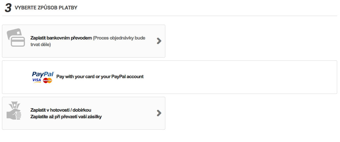Select "Zaplatit v hotovosti / dobírkou" option
This screenshot has height=142, width=340.
click(x=61, y=110)
